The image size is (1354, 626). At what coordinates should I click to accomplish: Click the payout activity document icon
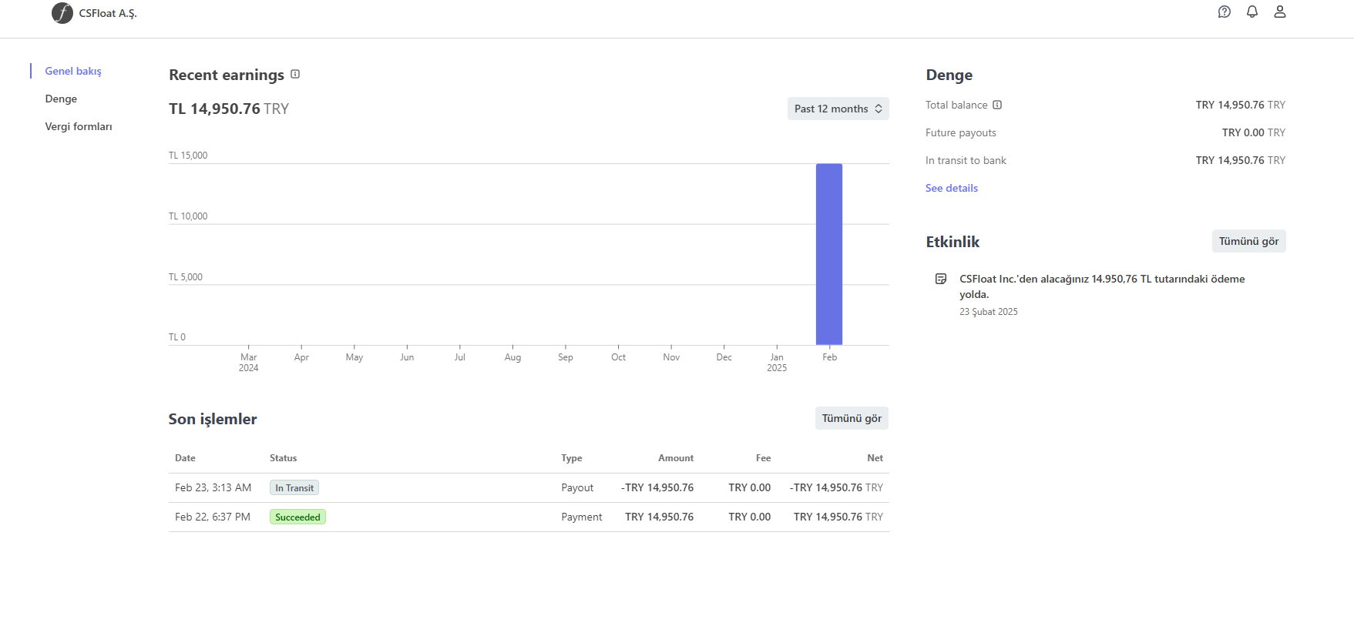[941, 279]
